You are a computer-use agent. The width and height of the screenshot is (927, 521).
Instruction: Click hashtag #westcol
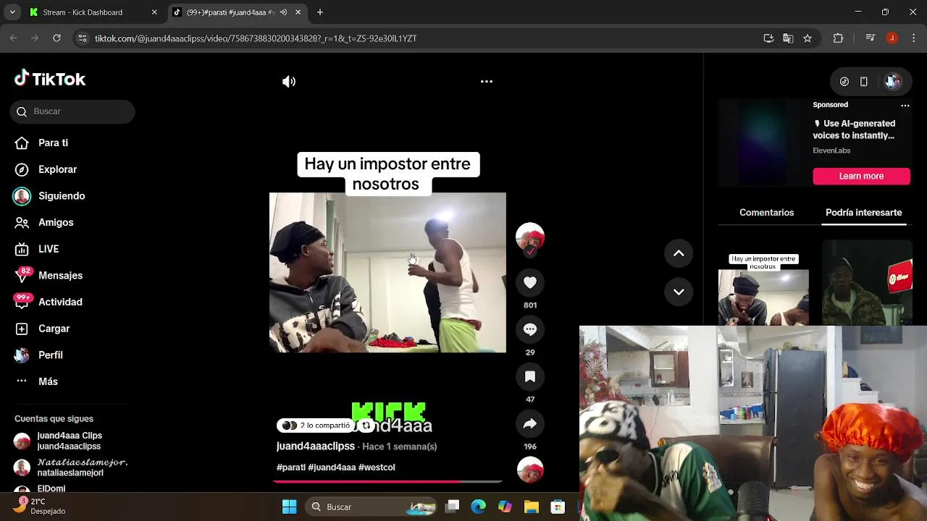click(377, 467)
